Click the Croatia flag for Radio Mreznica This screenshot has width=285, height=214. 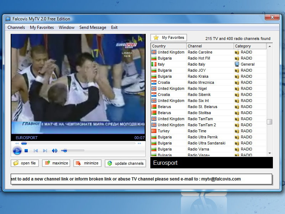[154, 82]
